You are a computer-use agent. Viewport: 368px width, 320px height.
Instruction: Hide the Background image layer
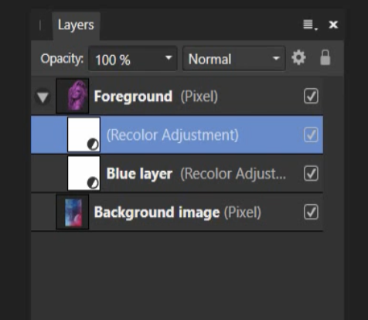[311, 212]
